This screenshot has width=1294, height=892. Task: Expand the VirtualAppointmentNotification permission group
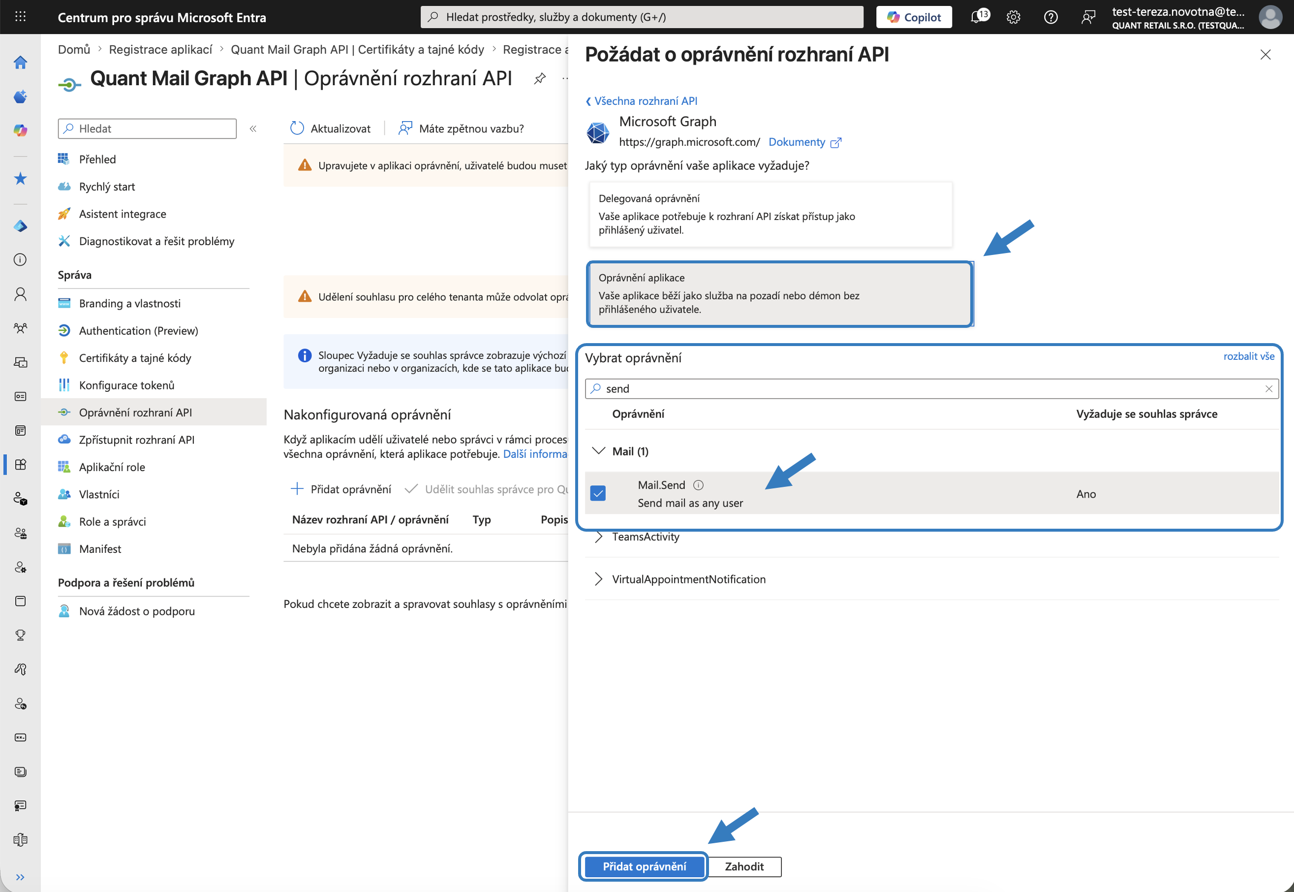599,579
